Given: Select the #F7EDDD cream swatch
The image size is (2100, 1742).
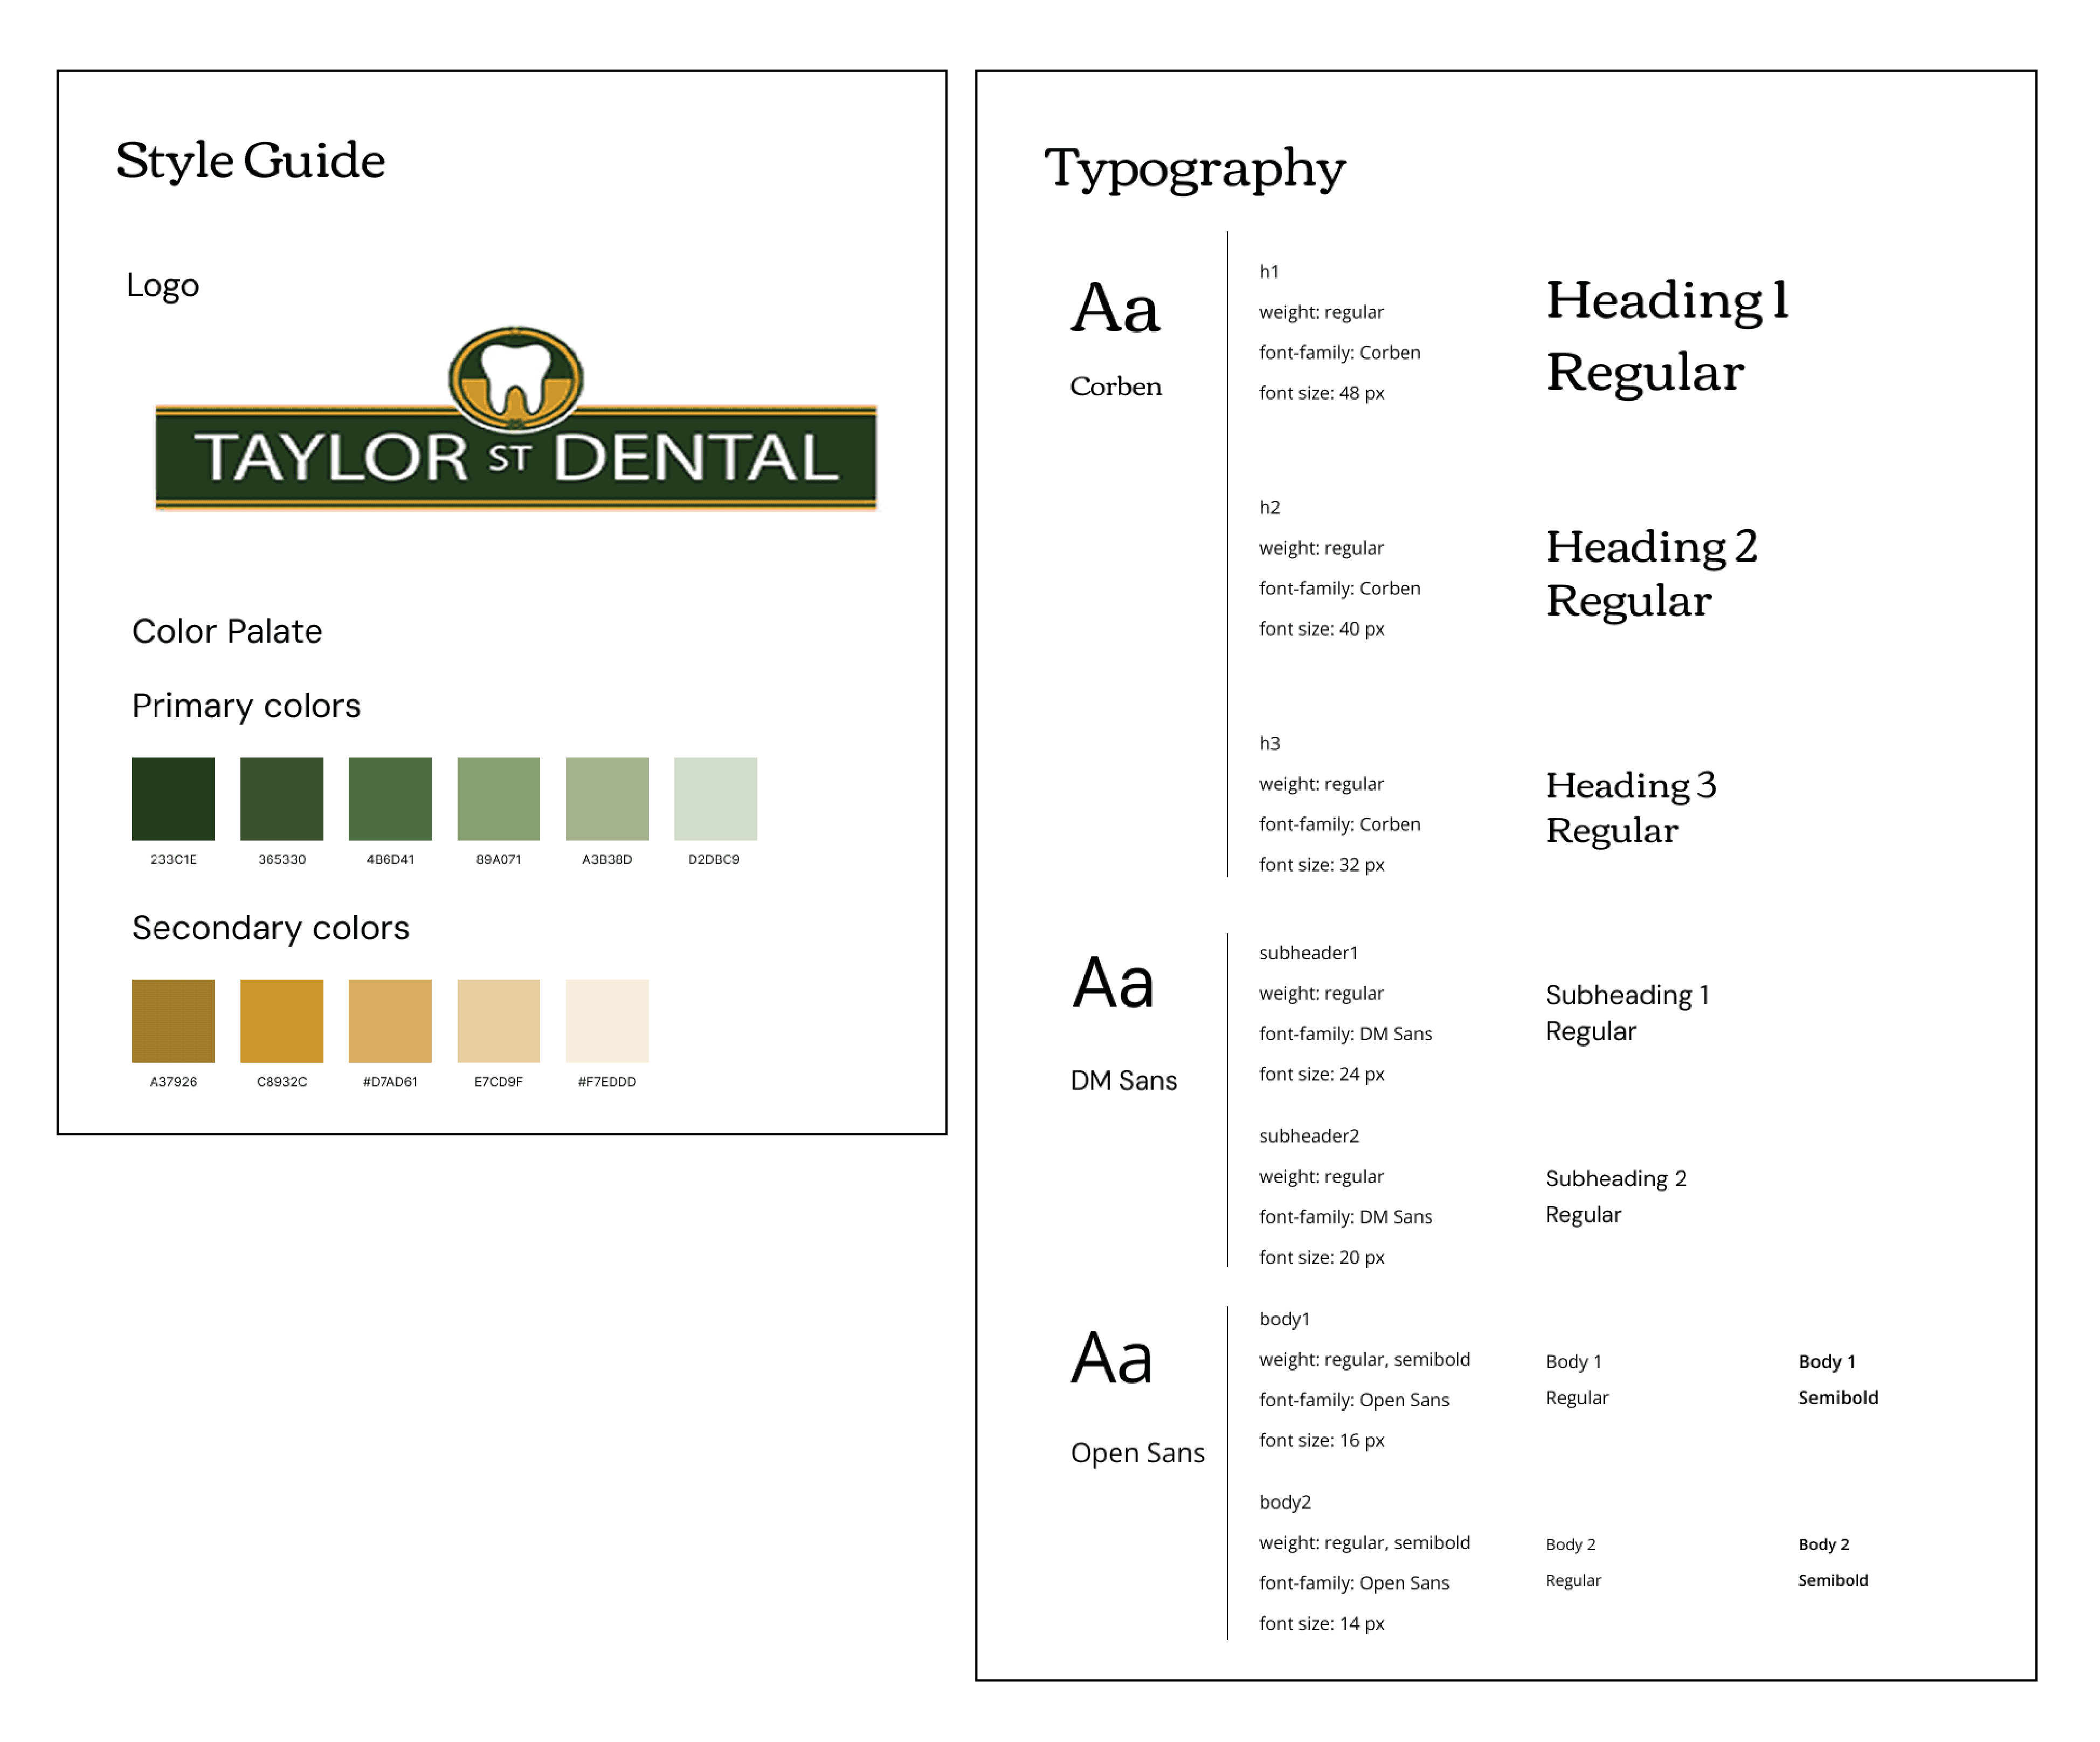Looking at the screenshot, I should 607,1020.
